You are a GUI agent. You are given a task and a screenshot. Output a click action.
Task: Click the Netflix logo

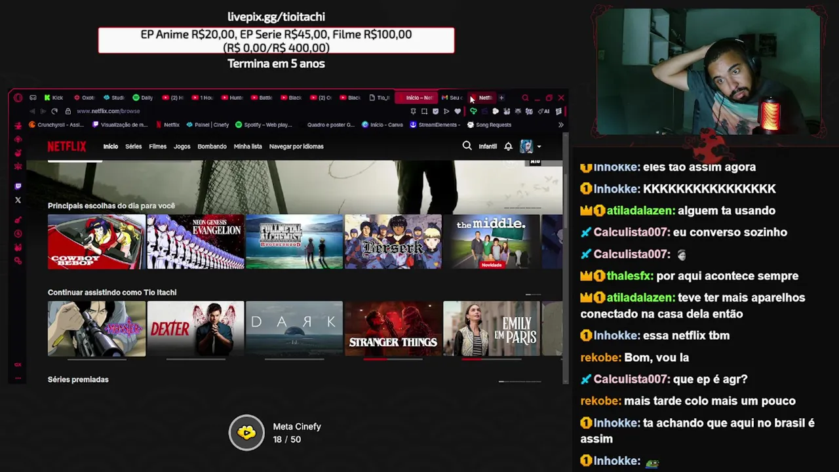(x=67, y=146)
